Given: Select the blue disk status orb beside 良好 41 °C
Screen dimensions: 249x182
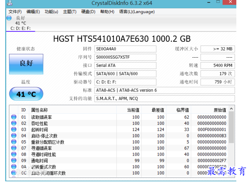Looking at the screenshot, I should click(9, 18).
